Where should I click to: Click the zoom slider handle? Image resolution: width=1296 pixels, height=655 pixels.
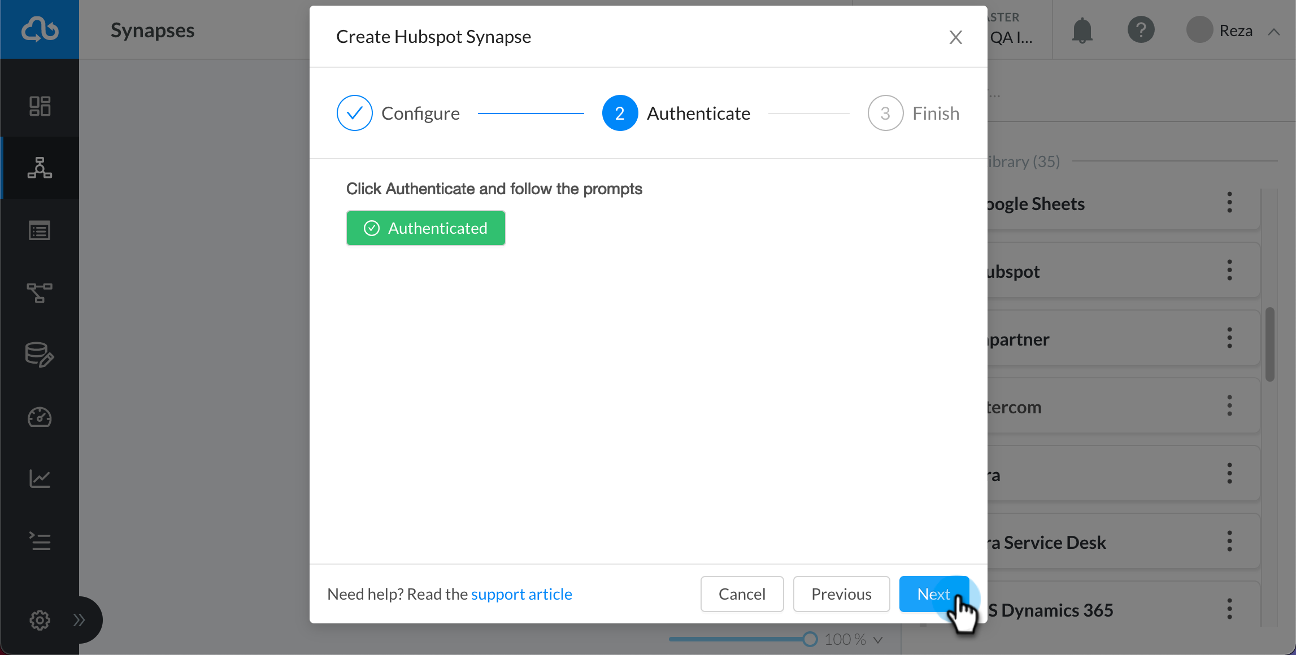click(x=810, y=639)
